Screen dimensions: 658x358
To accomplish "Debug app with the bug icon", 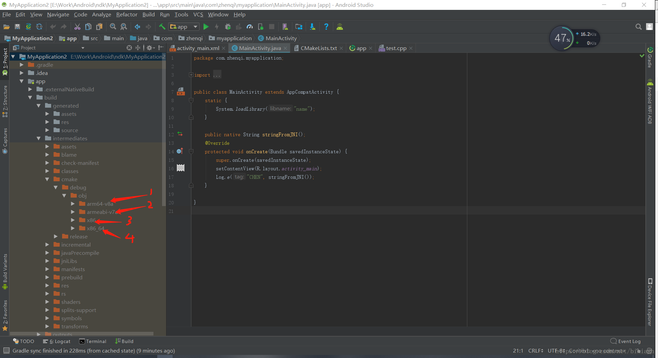I will coord(228,27).
